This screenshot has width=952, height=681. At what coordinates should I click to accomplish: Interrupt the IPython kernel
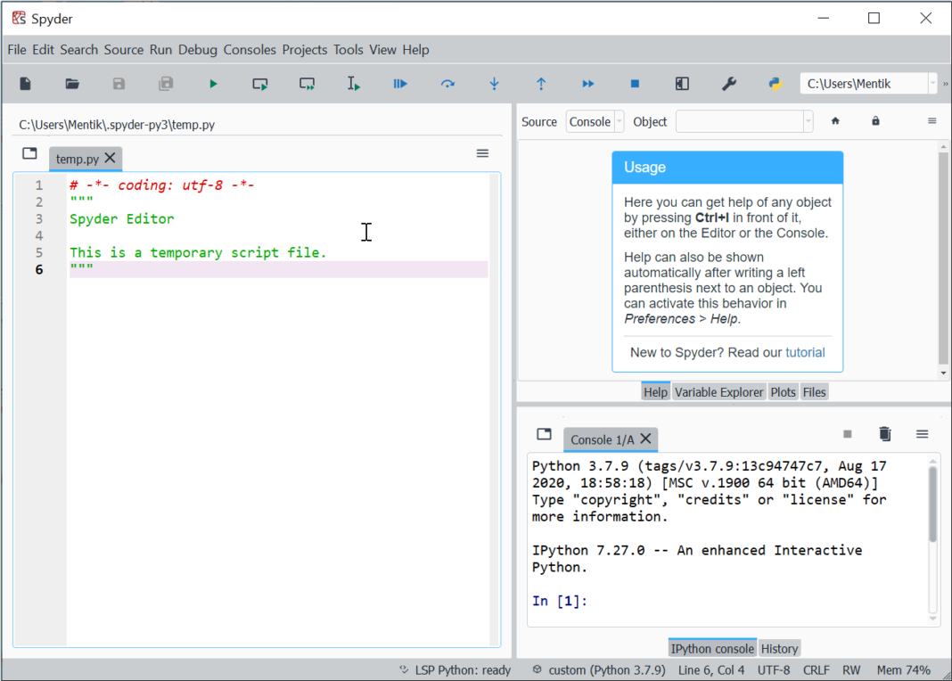coord(846,433)
